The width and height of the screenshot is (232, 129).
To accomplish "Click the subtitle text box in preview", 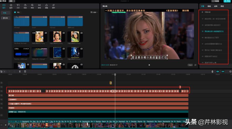I will [149, 57].
